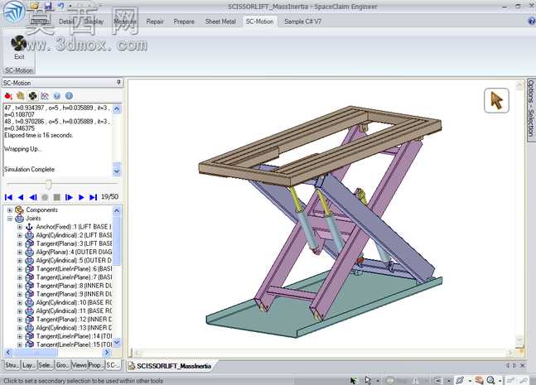Click the Save disk icon in quick access toolbar
Screen dimensions: 536x385
(x=48, y=6)
